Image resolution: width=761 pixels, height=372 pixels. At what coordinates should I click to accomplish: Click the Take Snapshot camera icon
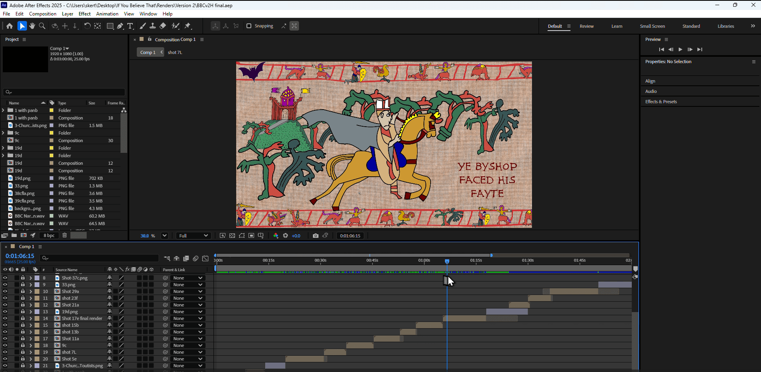[x=316, y=235]
